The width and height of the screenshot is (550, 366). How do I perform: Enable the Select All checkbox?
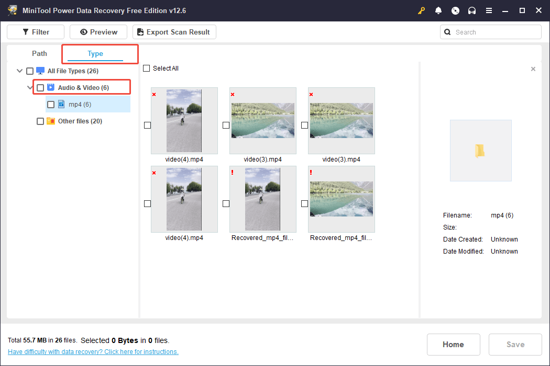(146, 68)
